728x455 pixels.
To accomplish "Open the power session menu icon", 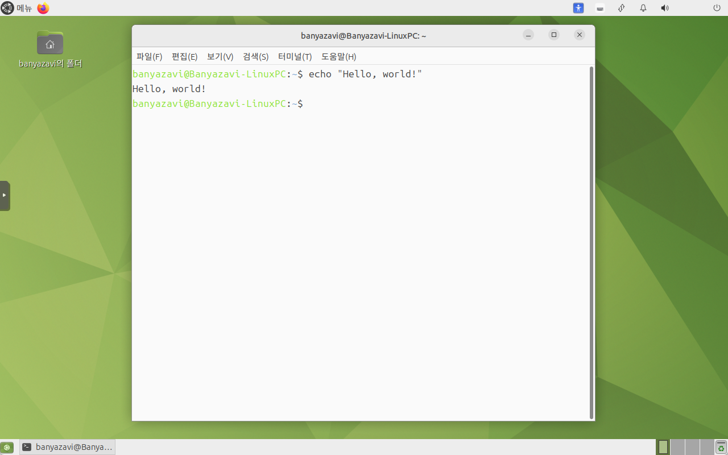I will pos(717,8).
